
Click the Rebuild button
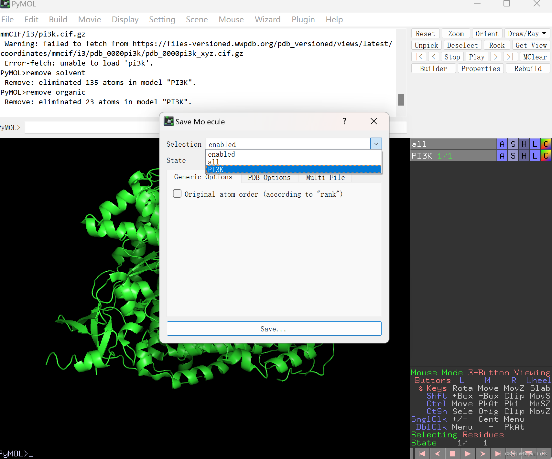(x=528, y=68)
